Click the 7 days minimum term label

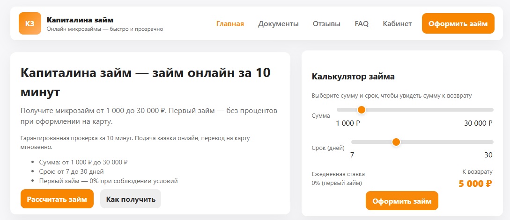(x=352, y=155)
